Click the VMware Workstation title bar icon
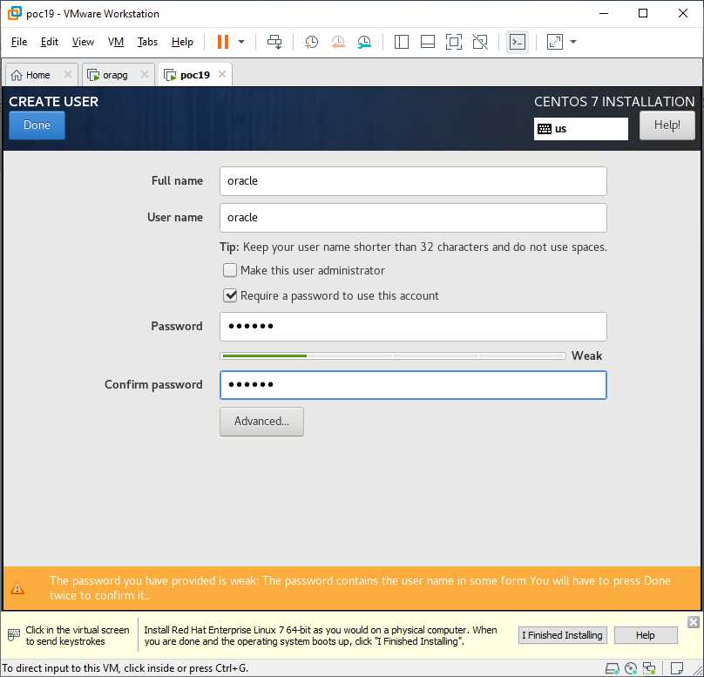The width and height of the screenshot is (704, 677). [14, 13]
